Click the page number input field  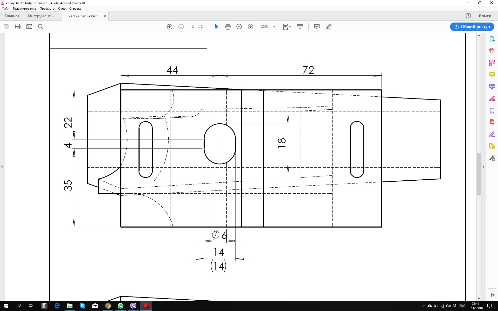[193, 27]
